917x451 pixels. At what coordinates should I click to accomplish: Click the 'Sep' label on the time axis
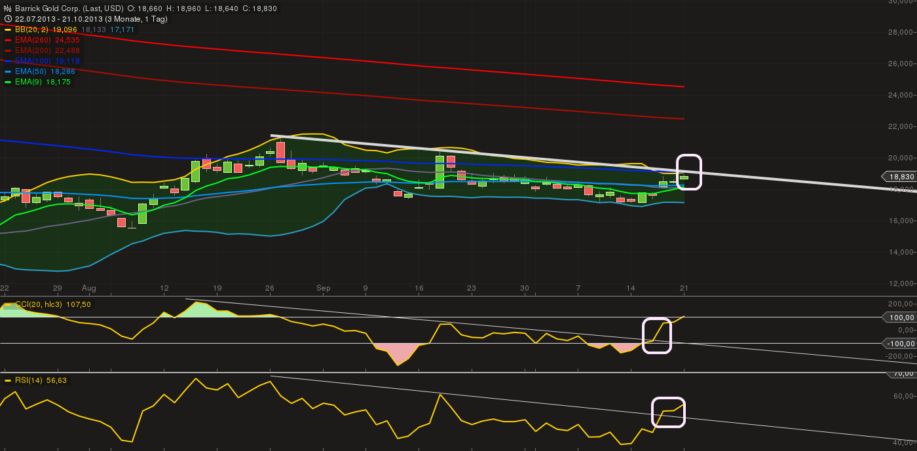pyautogui.click(x=324, y=288)
